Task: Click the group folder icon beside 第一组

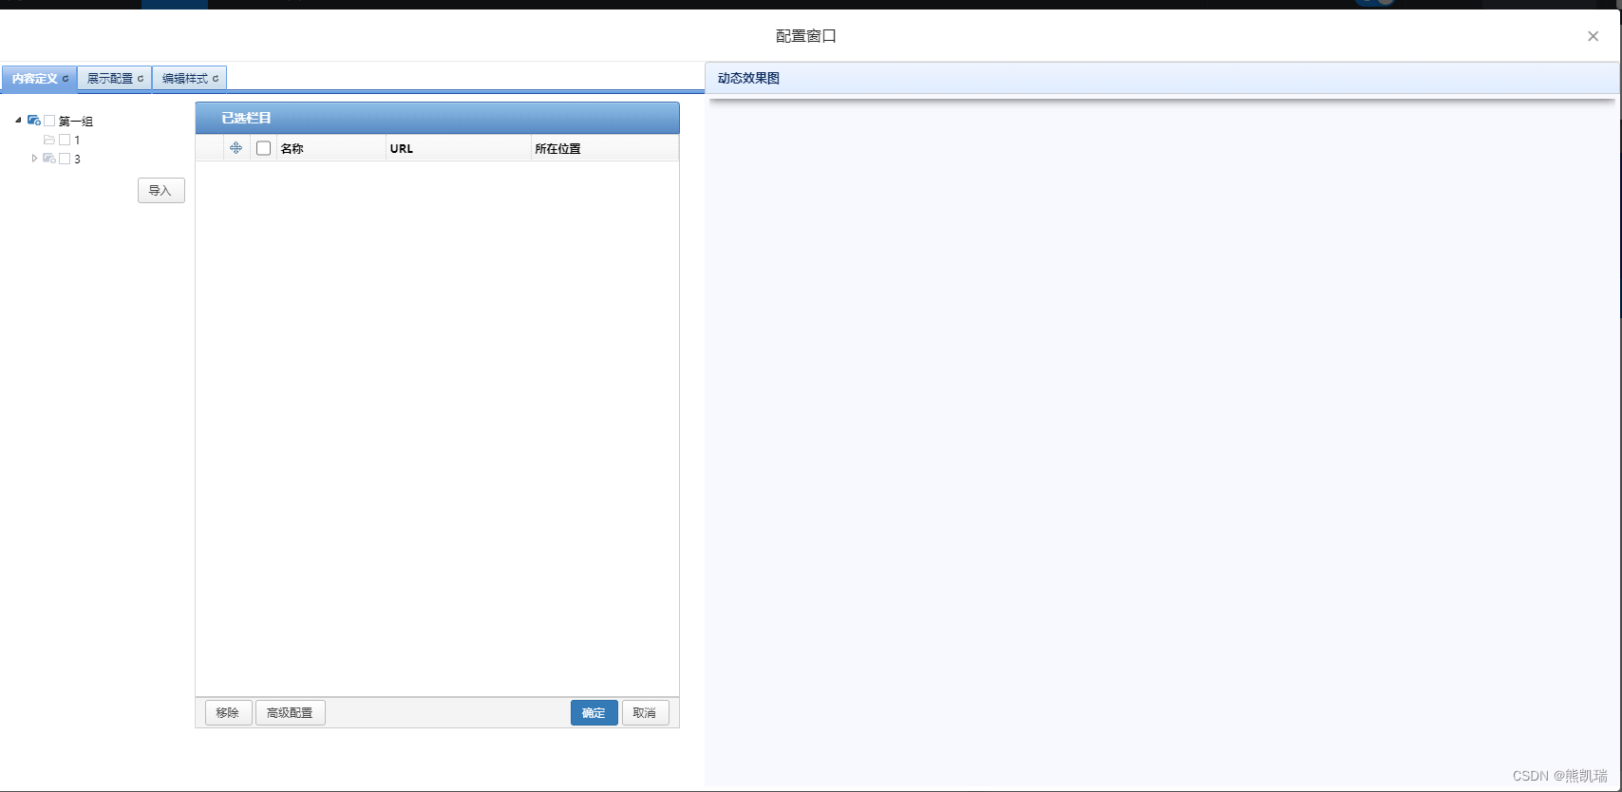Action: point(34,121)
